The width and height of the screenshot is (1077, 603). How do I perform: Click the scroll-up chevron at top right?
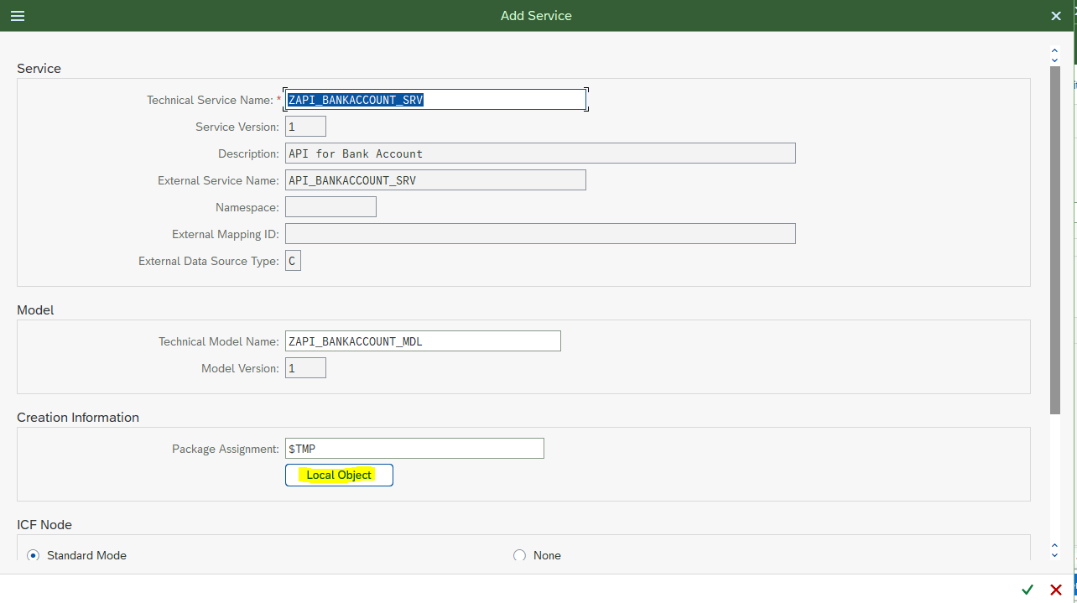(x=1054, y=49)
